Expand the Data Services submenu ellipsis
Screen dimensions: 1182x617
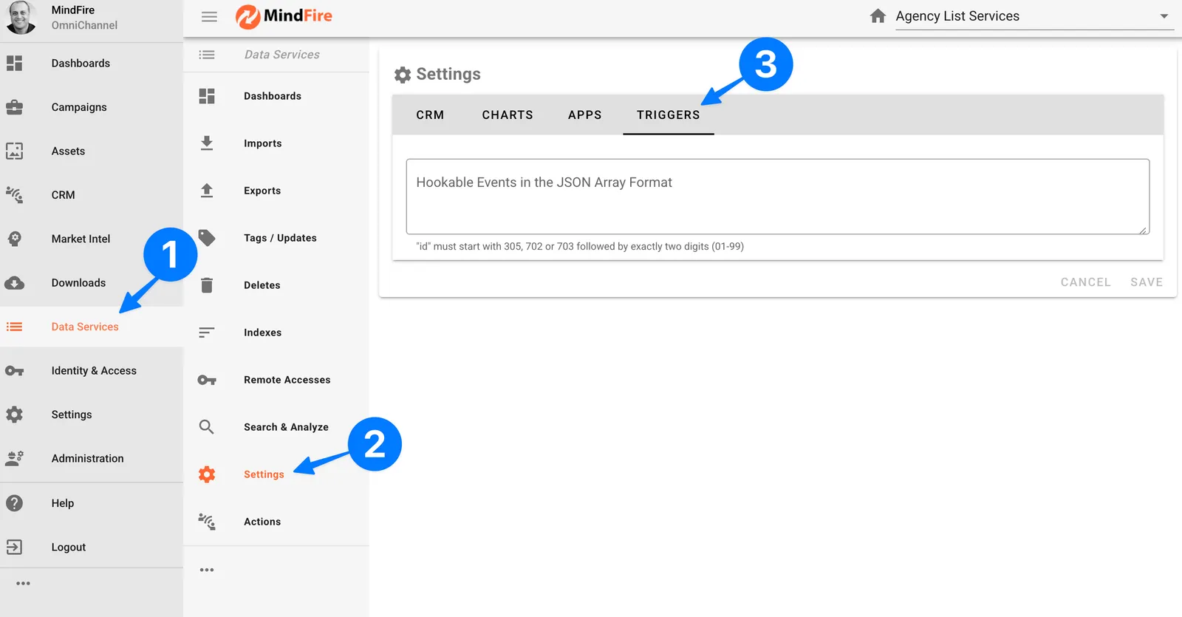(x=207, y=570)
